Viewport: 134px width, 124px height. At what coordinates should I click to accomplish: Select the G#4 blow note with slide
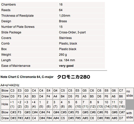coord(56,112)
